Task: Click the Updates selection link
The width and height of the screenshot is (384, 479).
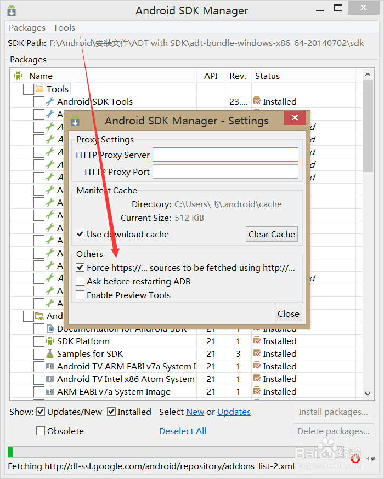Action: pyautogui.click(x=234, y=412)
